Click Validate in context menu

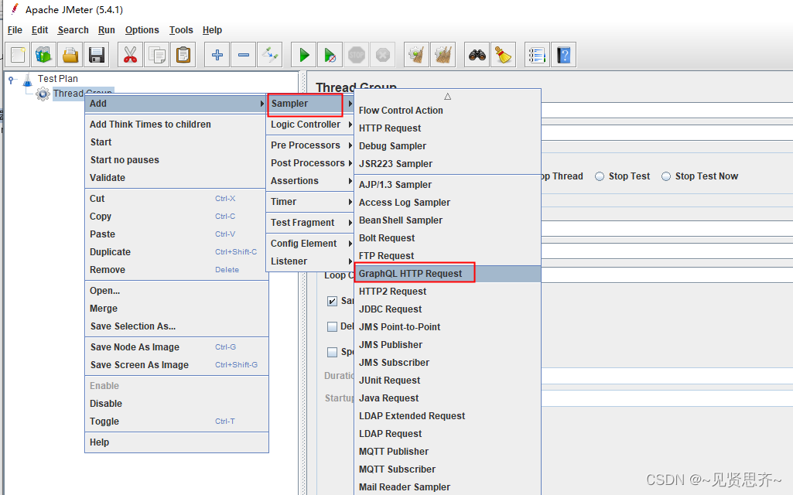[x=176, y=178]
